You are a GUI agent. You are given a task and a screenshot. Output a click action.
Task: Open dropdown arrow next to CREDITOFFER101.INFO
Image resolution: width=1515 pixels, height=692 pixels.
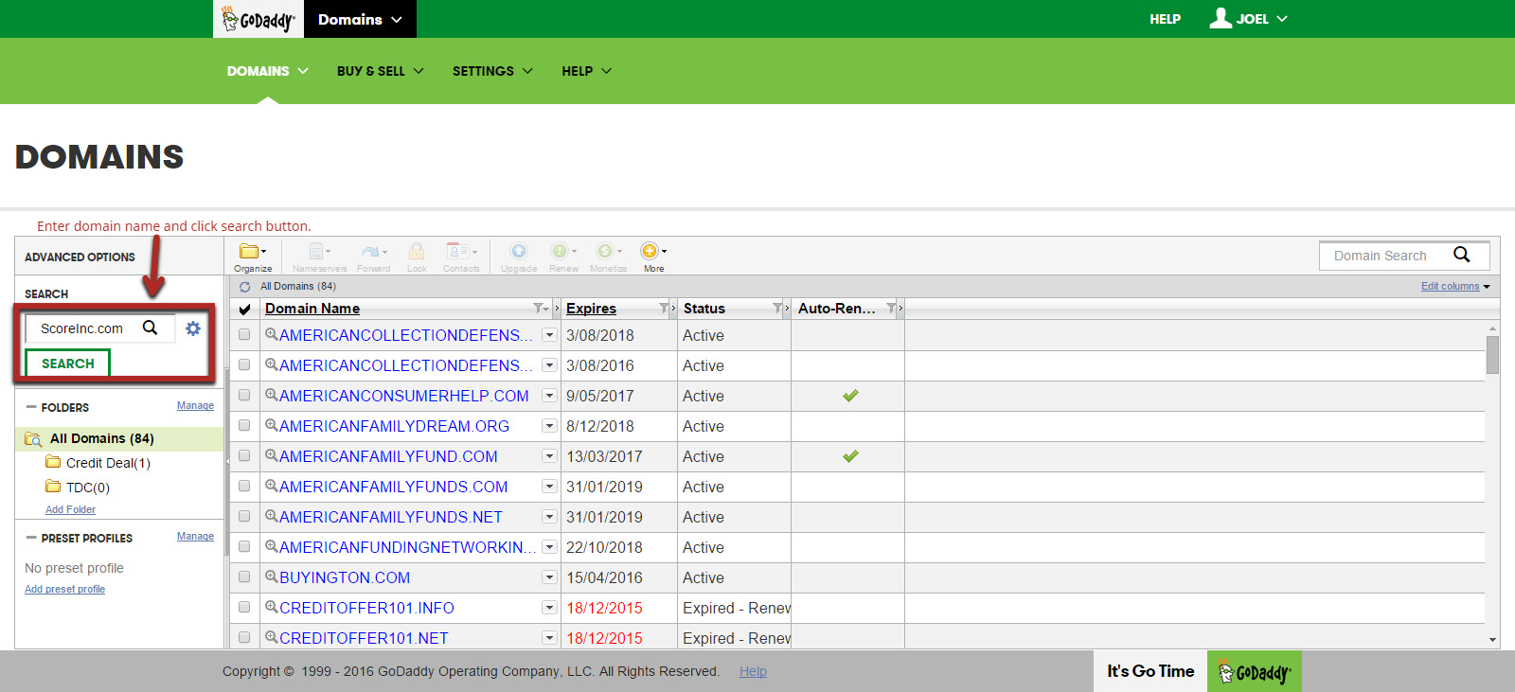(549, 608)
